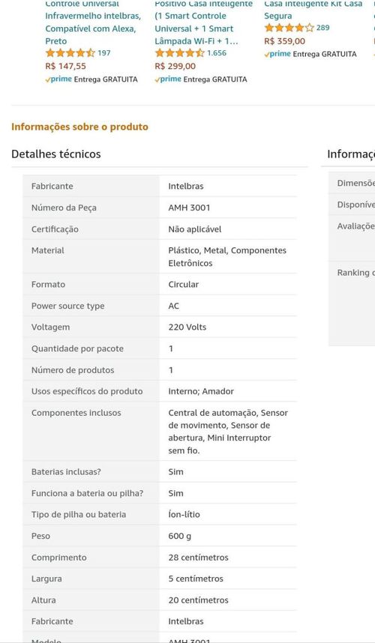Click the R$ 147,55 price

coord(66,66)
